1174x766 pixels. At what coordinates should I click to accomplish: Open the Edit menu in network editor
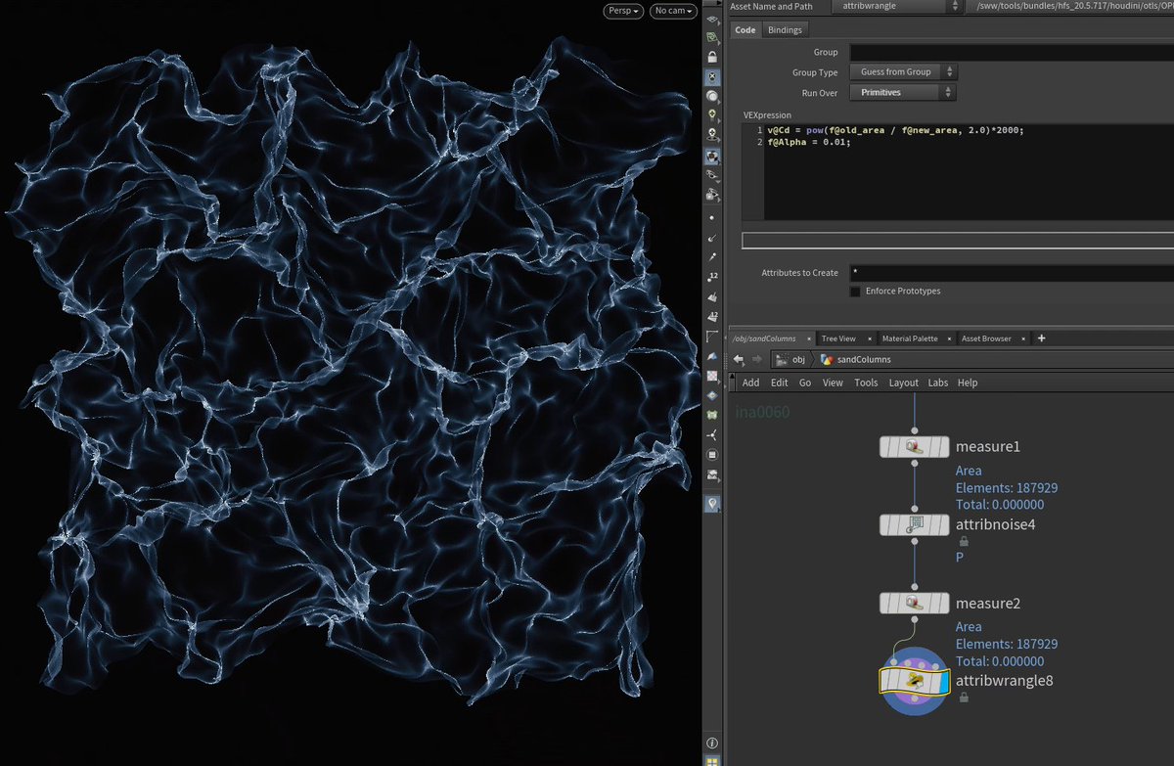[x=779, y=383]
